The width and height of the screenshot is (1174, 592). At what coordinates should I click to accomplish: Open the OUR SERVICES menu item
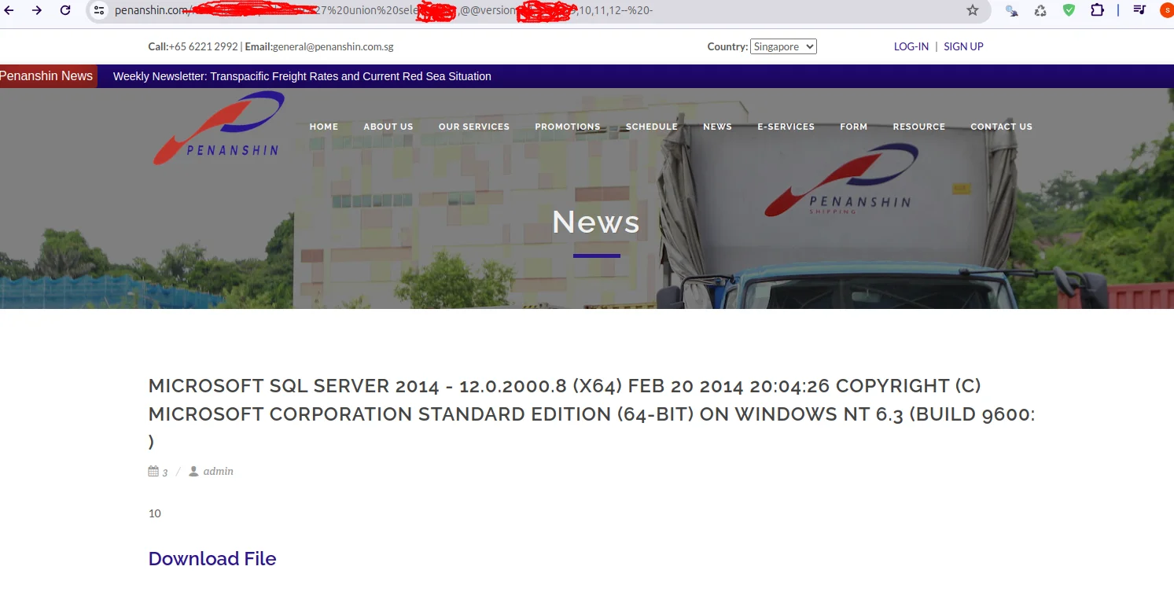click(x=474, y=127)
